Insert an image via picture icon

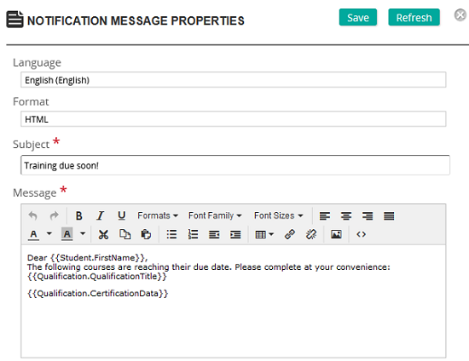tap(336, 234)
